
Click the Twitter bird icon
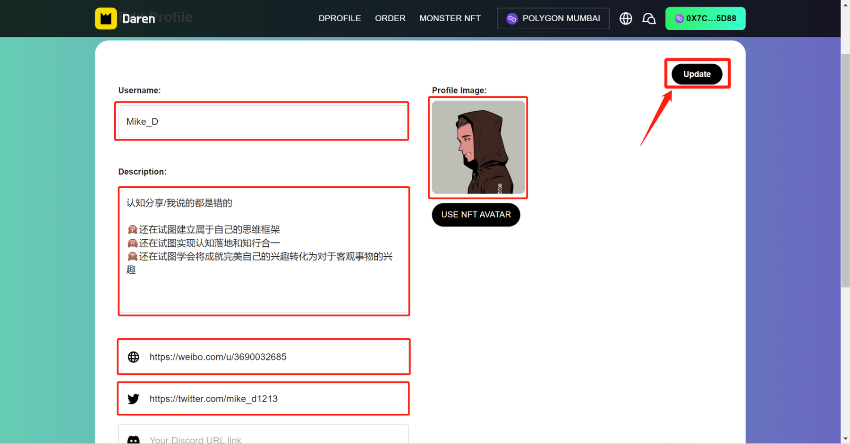tap(134, 399)
